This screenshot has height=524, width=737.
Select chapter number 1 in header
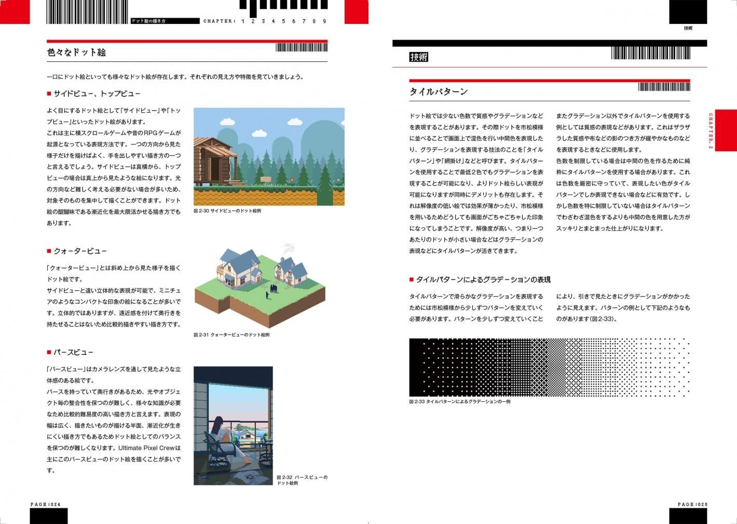coord(243,21)
